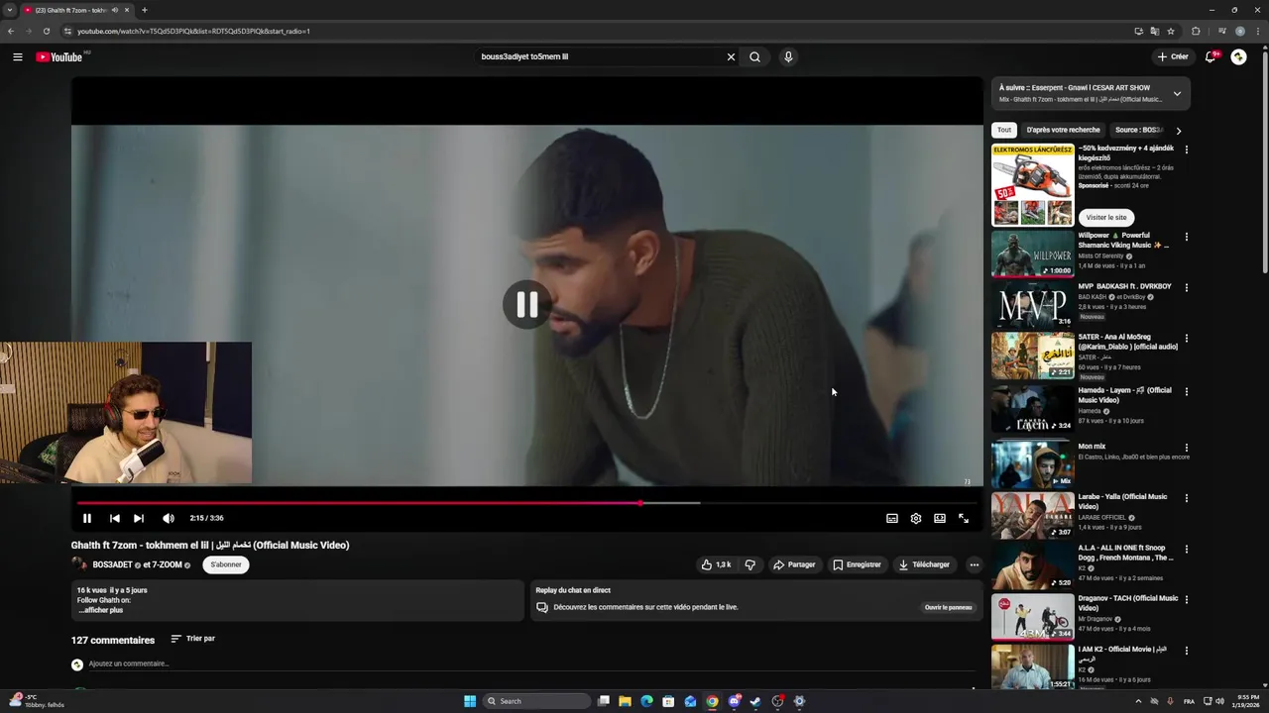The width and height of the screenshot is (1269, 713).
Task: Expand description with ...afficher plus
Action: [x=100, y=610]
